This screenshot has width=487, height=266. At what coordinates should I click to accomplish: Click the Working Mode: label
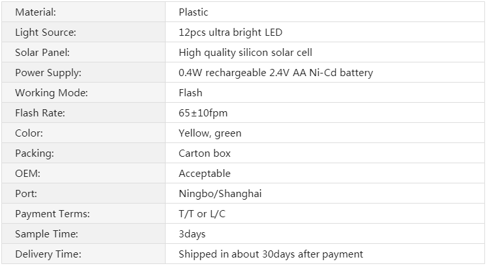coord(52,93)
